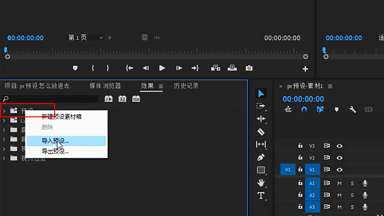The height and width of the screenshot is (216, 384).
Task: Click Add Marker in source monitor
Action: click(x=75, y=68)
